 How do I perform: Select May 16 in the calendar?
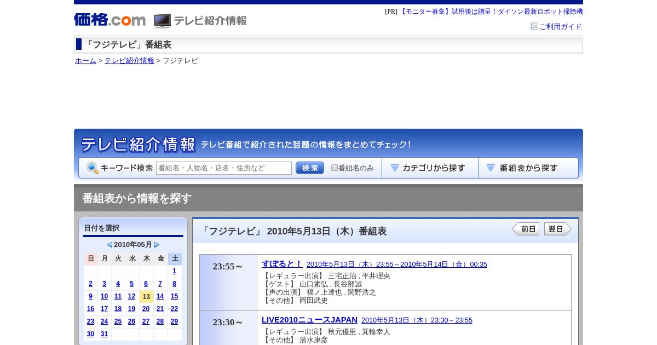tap(90, 309)
